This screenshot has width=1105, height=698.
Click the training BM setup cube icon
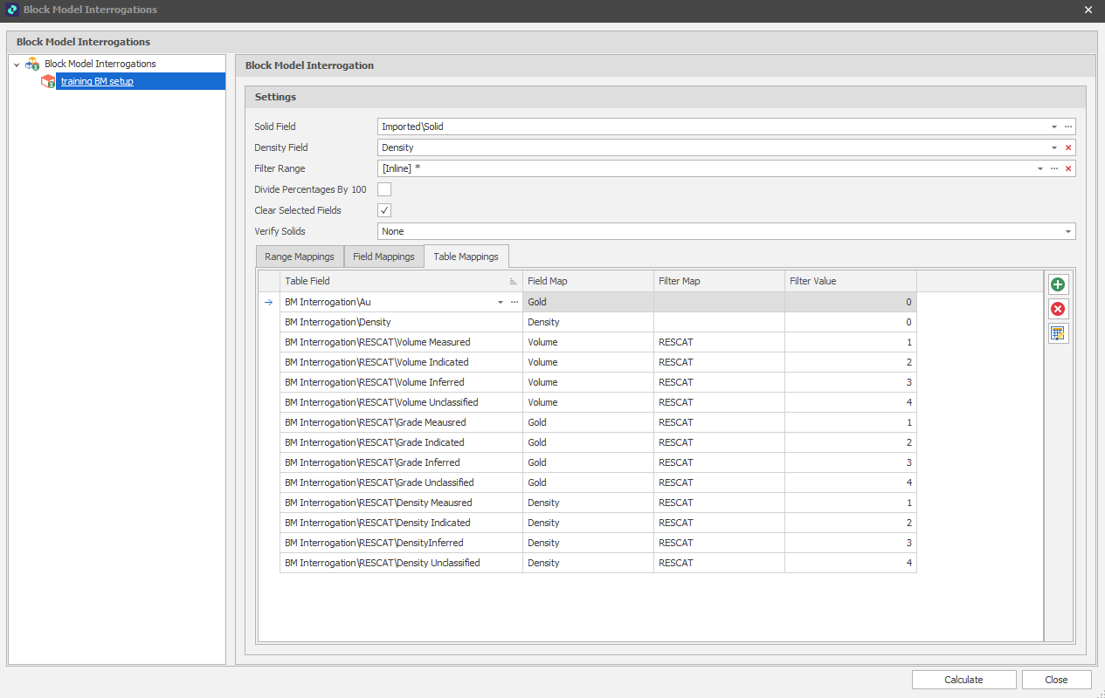(48, 81)
